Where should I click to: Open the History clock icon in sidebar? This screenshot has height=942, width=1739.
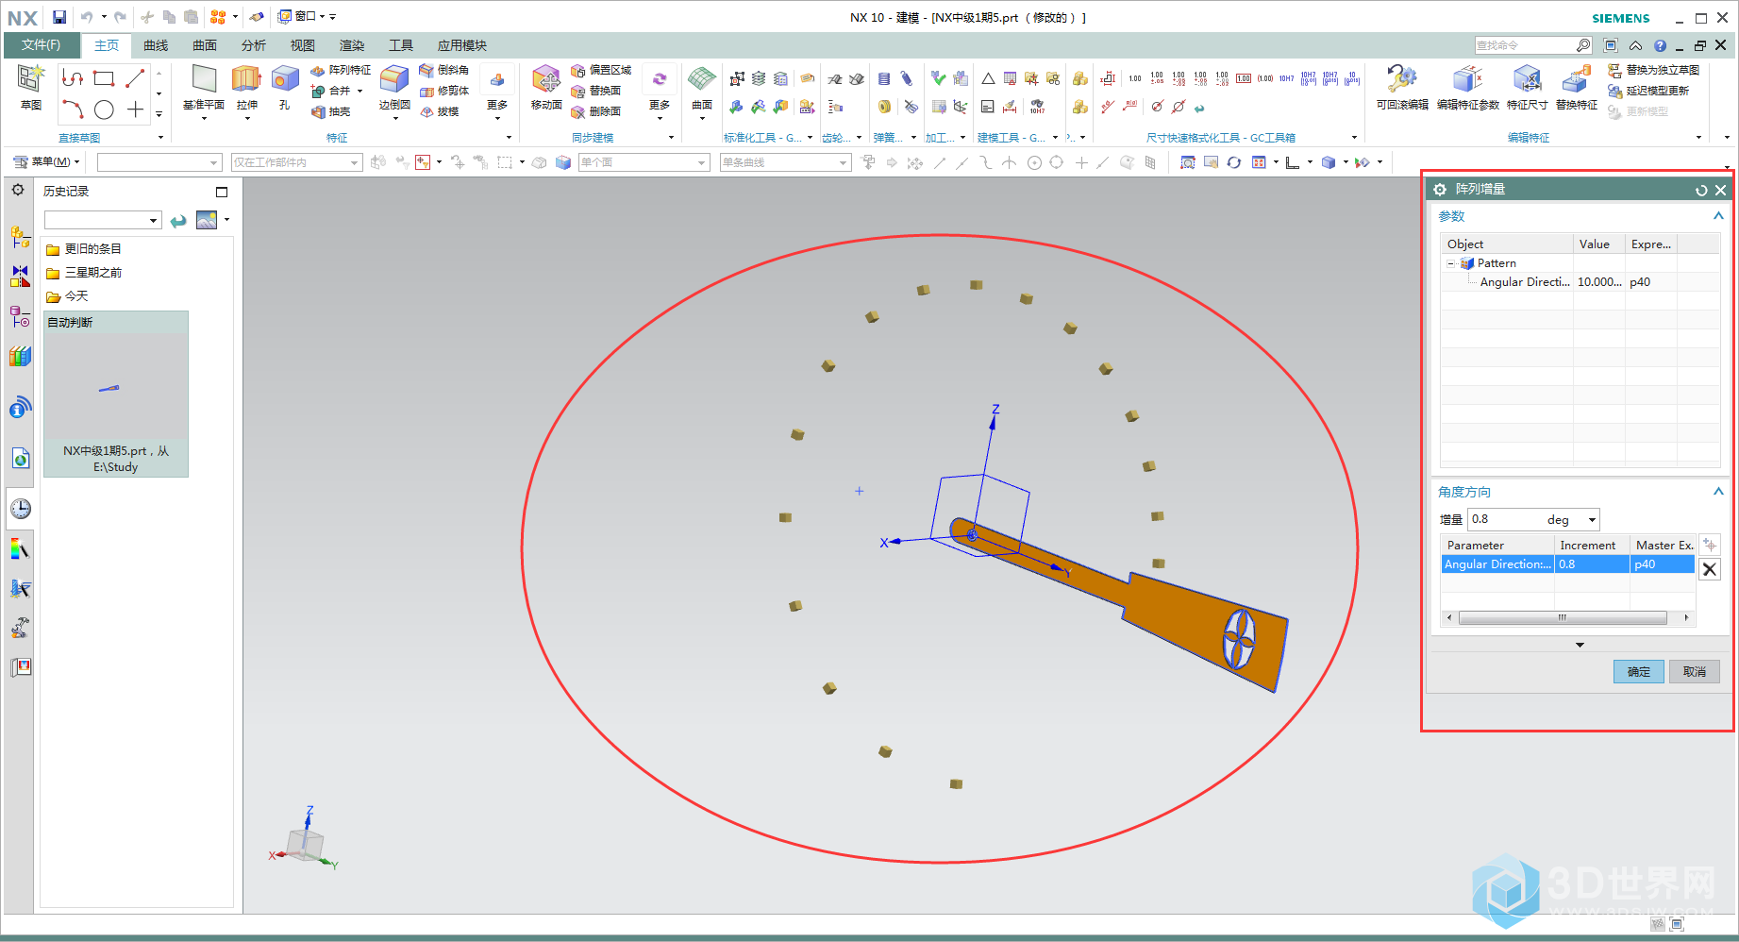pos(20,509)
